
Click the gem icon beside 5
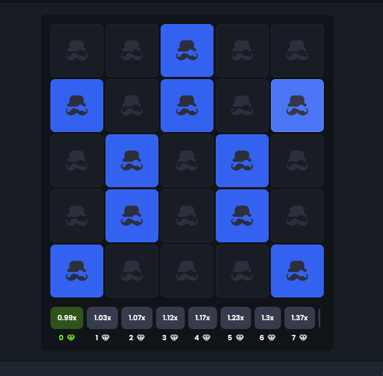(x=240, y=338)
